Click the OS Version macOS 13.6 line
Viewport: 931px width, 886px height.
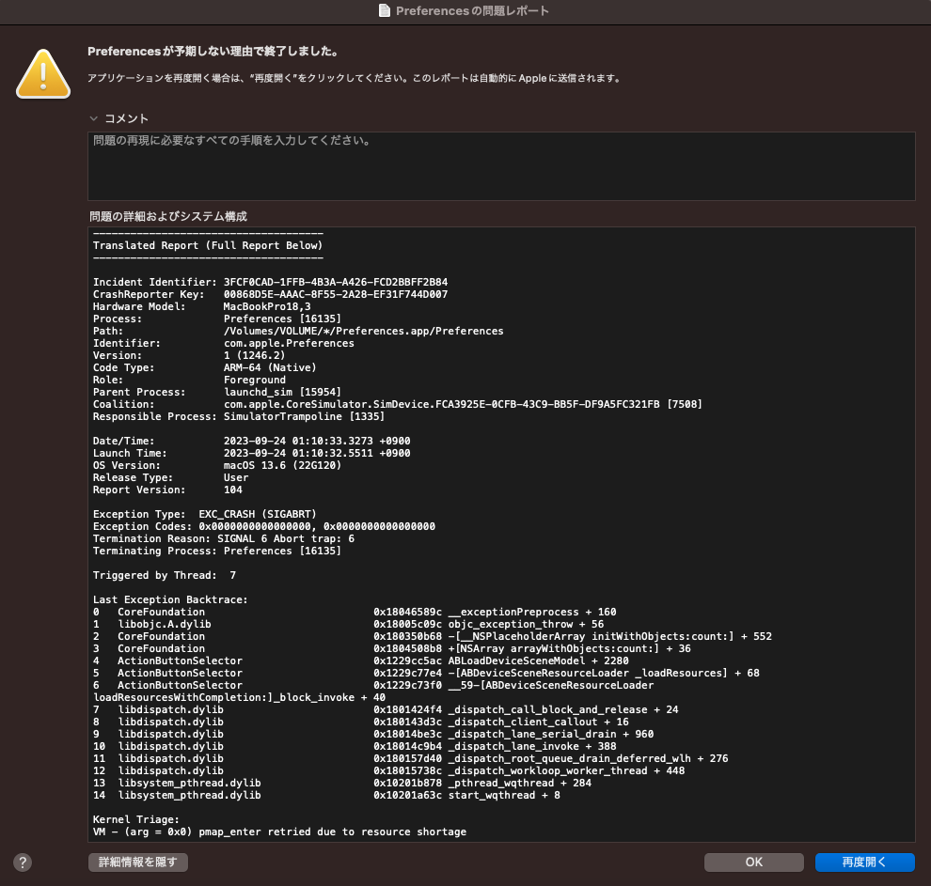tap(217, 465)
